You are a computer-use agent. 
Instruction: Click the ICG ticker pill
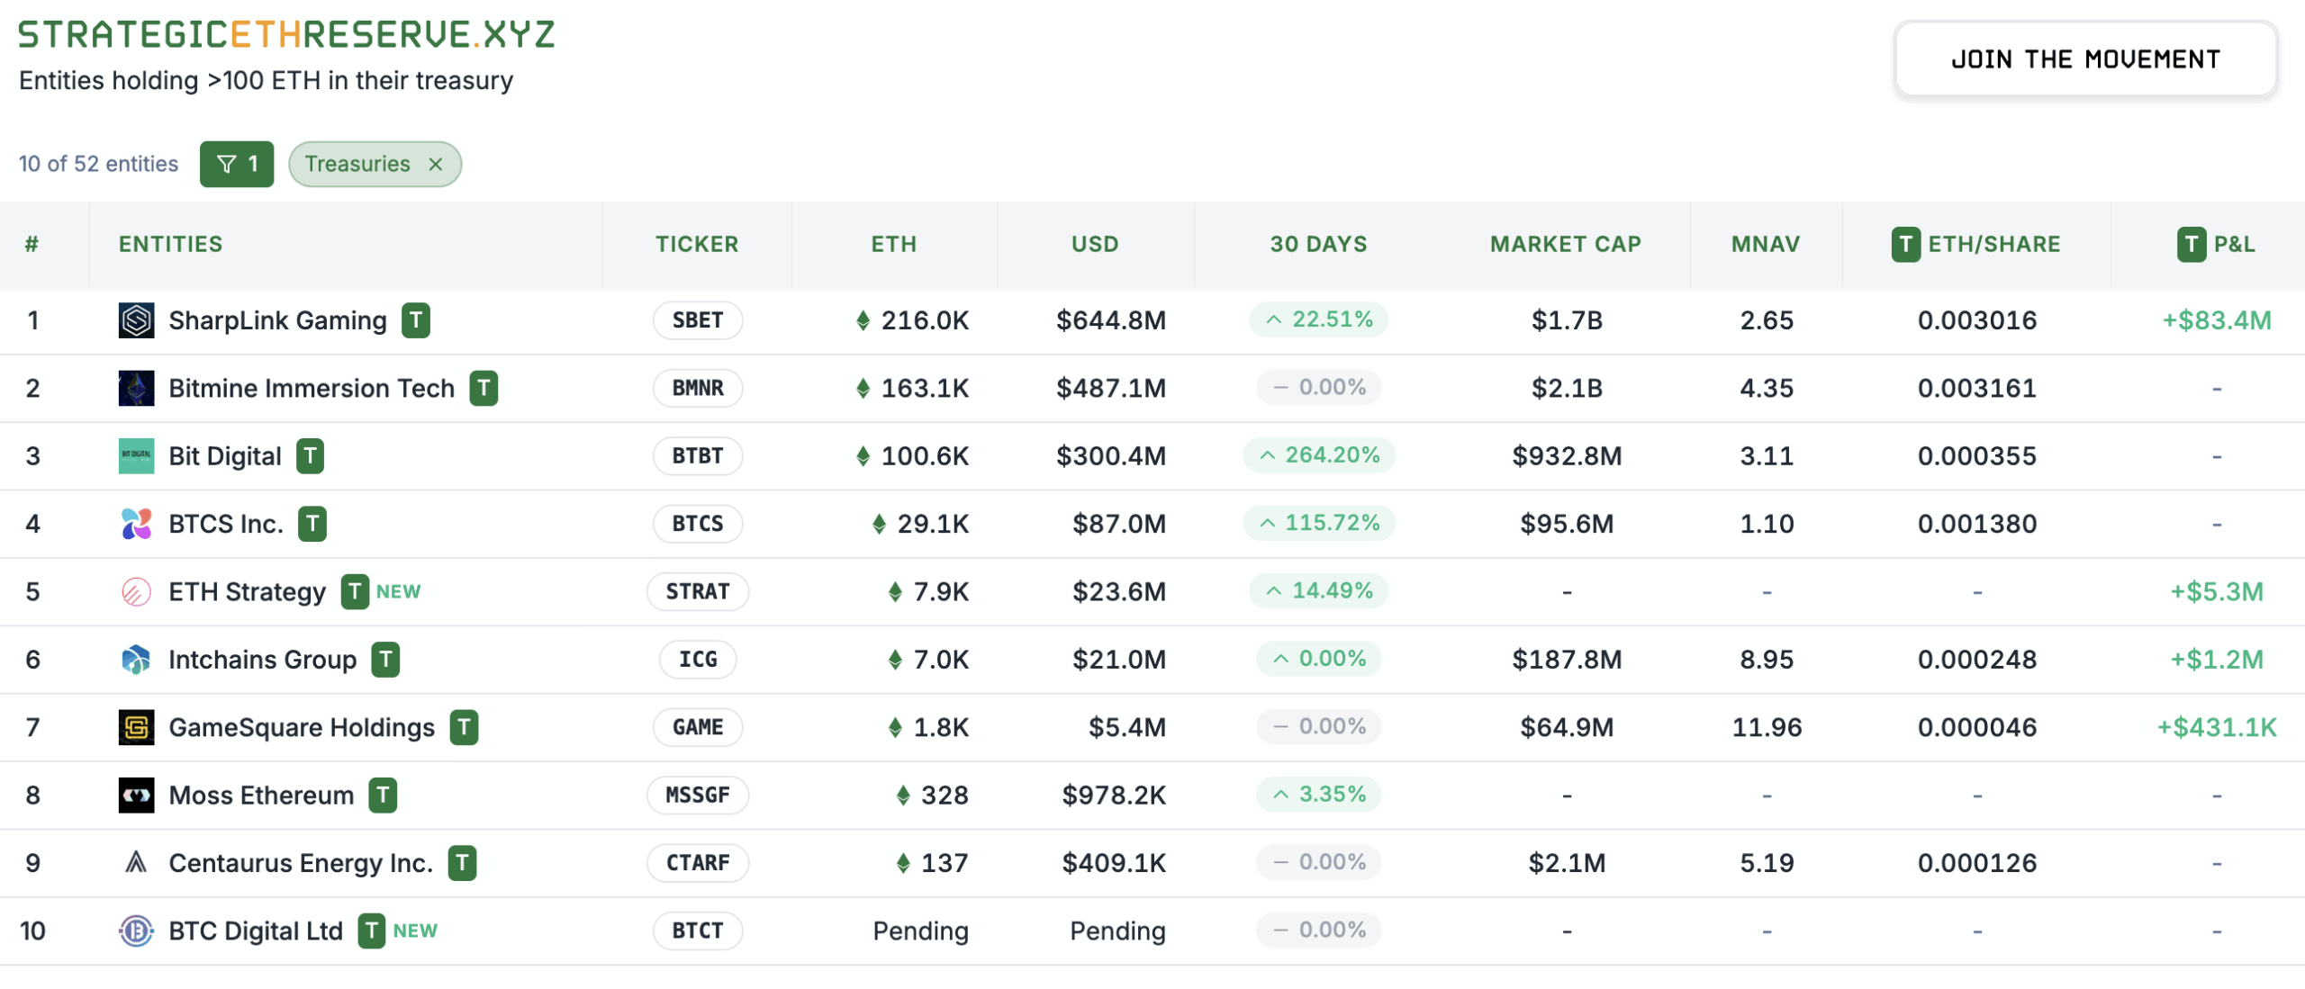pyautogui.click(x=698, y=660)
